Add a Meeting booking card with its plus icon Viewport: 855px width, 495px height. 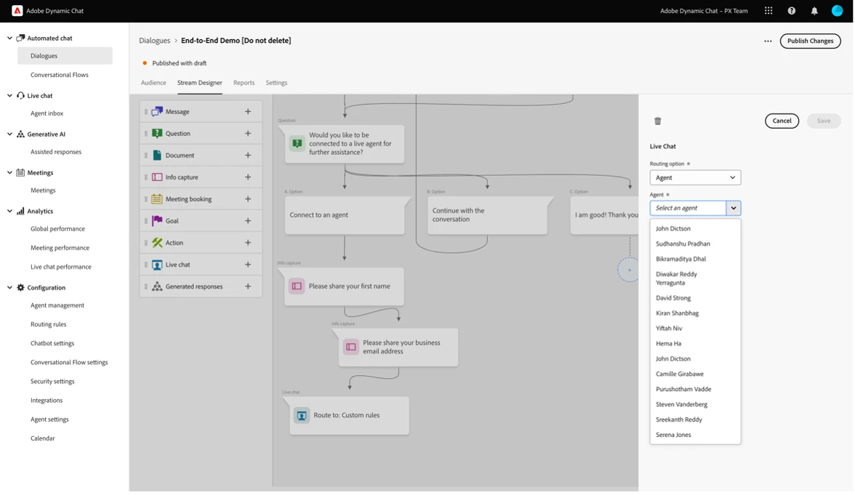(247, 199)
